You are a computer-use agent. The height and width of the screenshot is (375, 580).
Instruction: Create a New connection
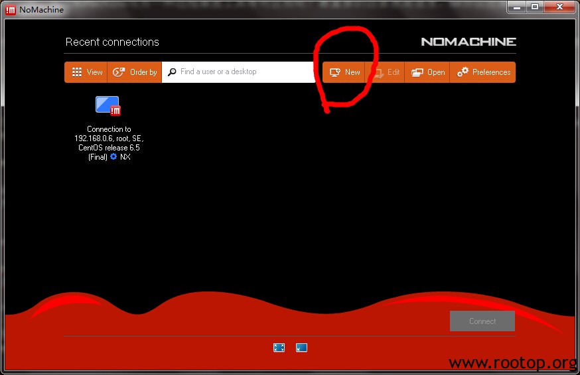(x=344, y=72)
